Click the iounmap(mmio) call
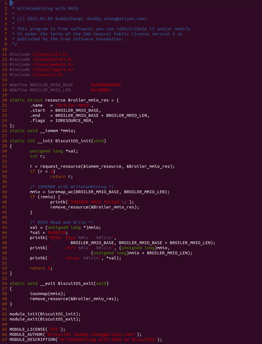 tap(47, 294)
